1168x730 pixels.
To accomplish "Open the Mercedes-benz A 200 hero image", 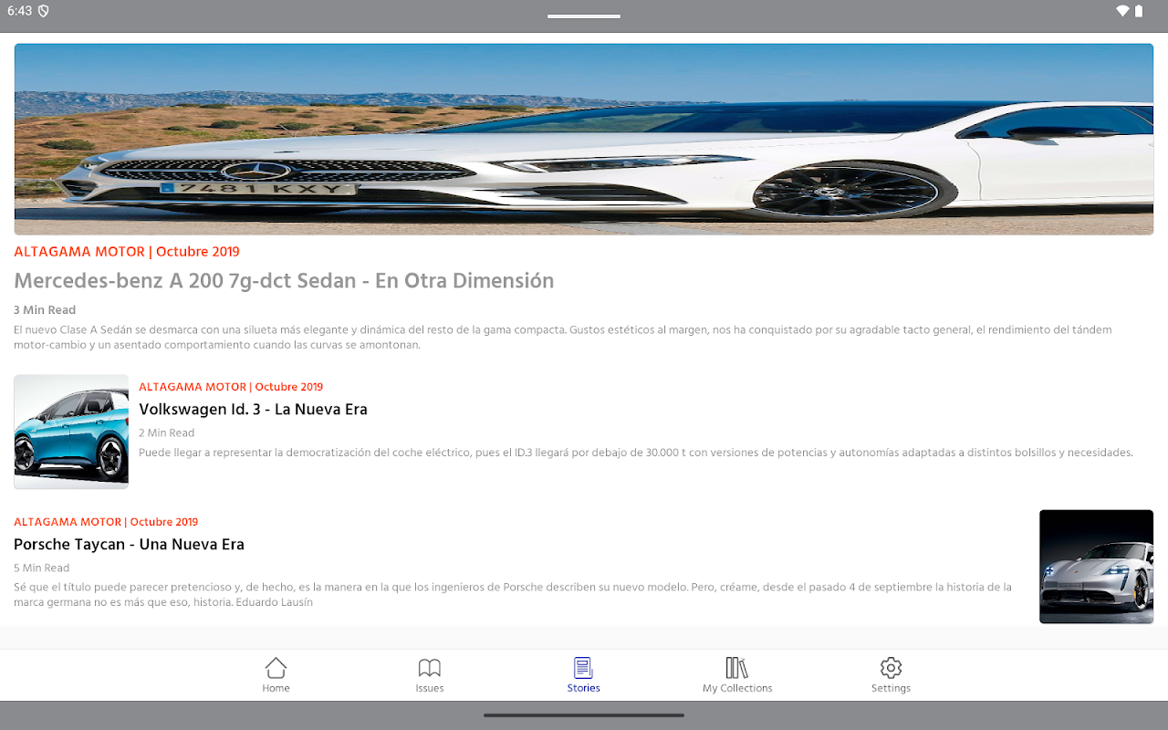I will coord(584,140).
